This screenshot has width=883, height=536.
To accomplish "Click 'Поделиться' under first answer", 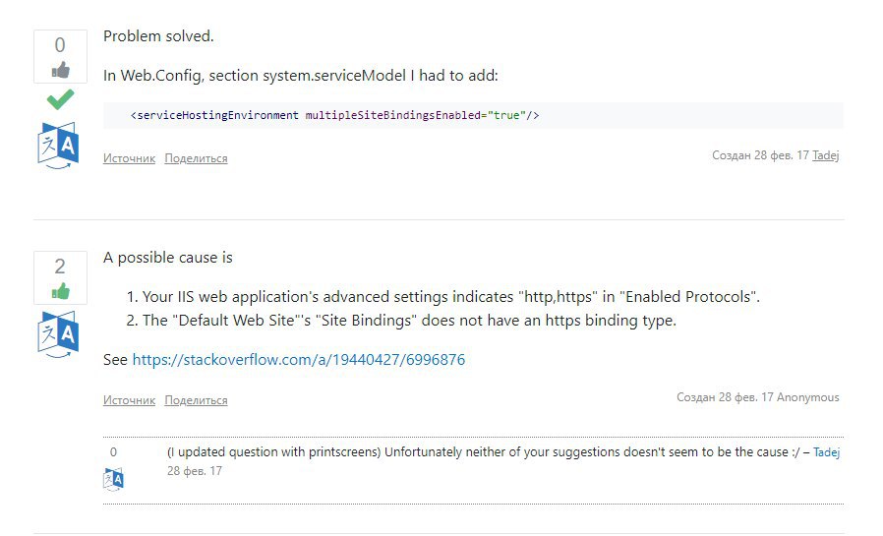I will click(x=196, y=158).
